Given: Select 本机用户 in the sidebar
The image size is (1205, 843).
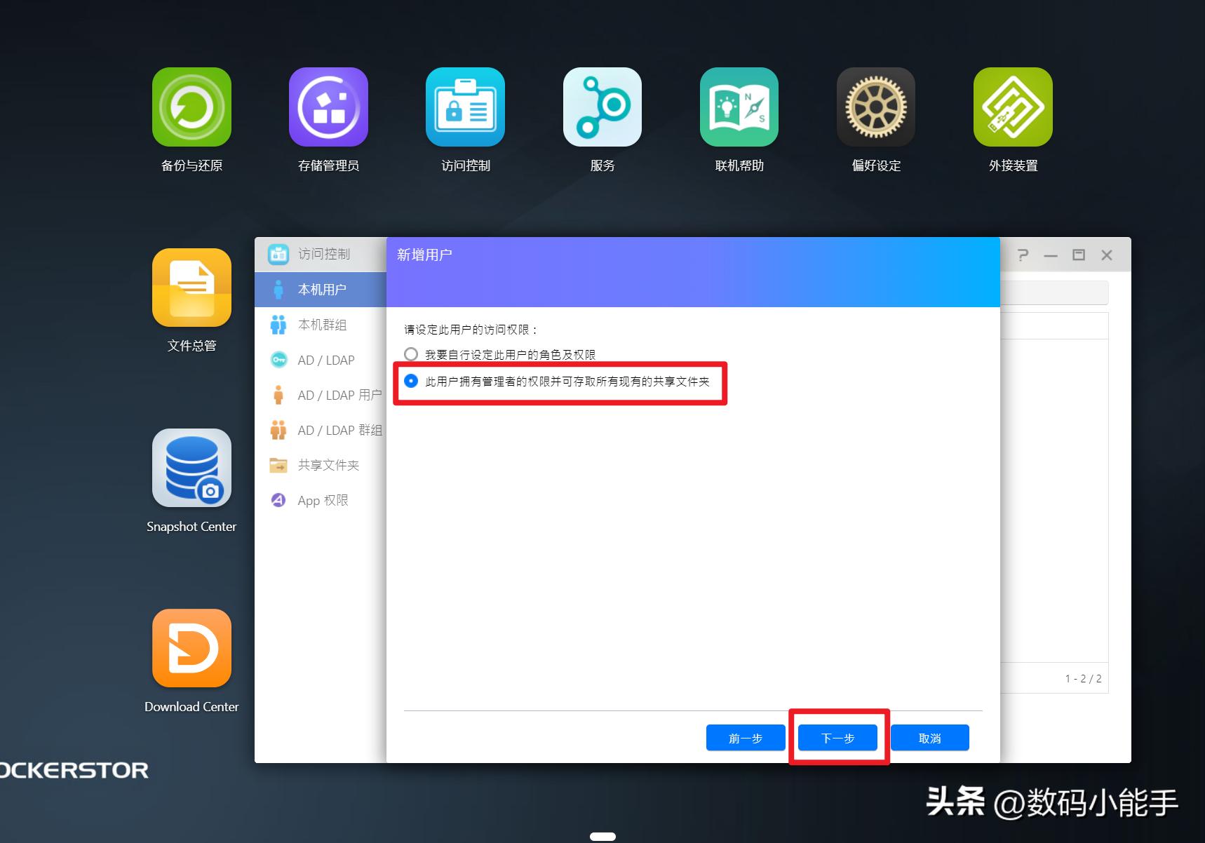Looking at the screenshot, I should click(x=321, y=289).
